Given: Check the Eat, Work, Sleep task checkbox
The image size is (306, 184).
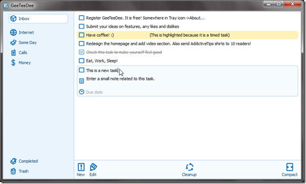Looking at the screenshot, I should click(x=82, y=61).
